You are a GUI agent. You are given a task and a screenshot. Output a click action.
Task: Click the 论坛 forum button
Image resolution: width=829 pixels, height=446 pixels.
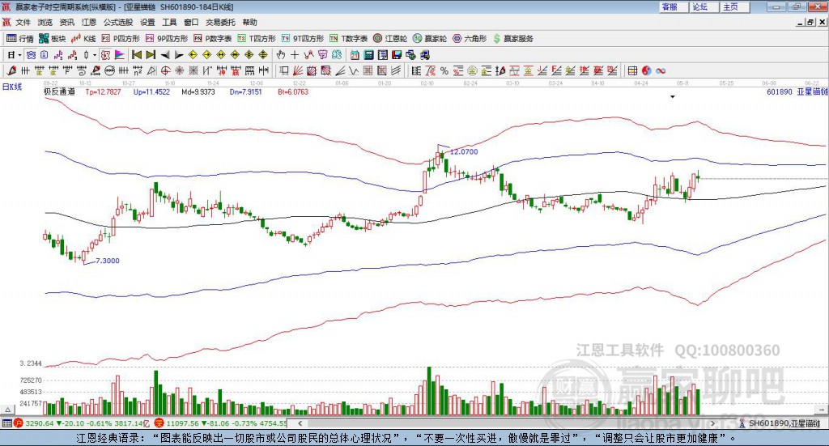pyautogui.click(x=704, y=6)
